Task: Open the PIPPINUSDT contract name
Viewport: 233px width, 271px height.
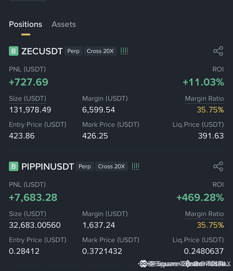Action: pos(48,166)
